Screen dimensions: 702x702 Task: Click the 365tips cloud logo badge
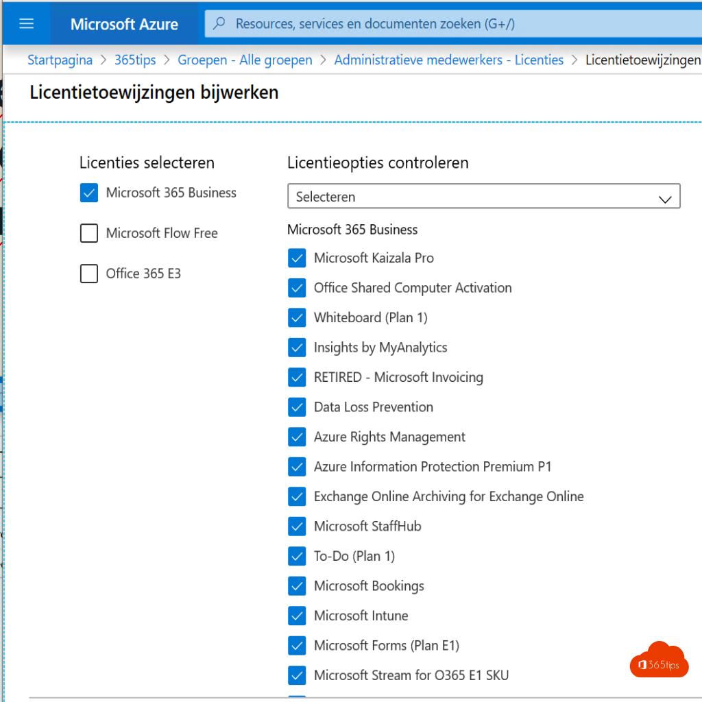[659, 660]
